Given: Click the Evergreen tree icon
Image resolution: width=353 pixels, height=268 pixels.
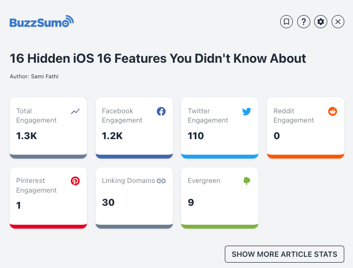Looking at the screenshot, I should (247, 181).
